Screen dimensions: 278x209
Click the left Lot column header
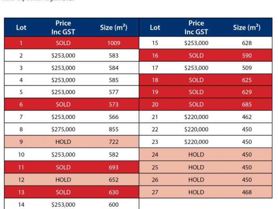(21, 28)
